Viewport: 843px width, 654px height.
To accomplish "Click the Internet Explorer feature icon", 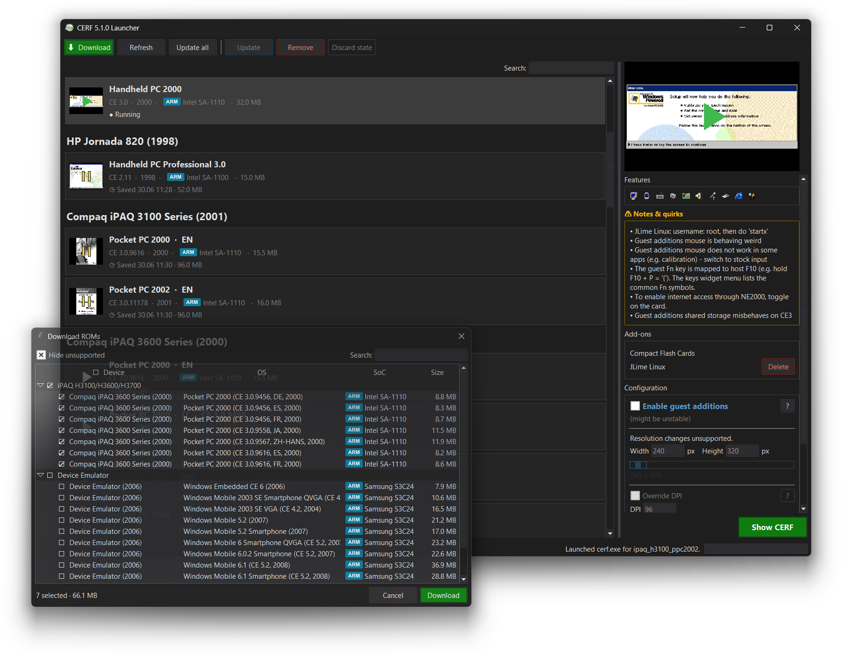I will click(x=739, y=196).
